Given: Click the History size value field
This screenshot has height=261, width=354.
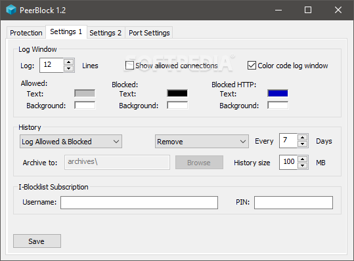Looking at the screenshot, I should click(x=288, y=162).
